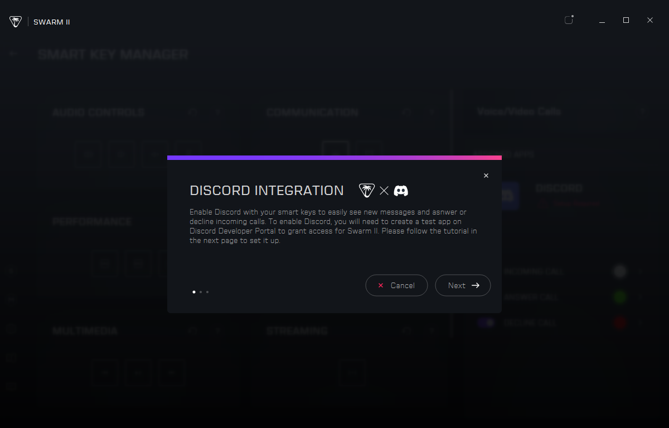Click the dimmed "MULTIMEDIA" section header
Screen dimensions: 669x428
point(85,331)
